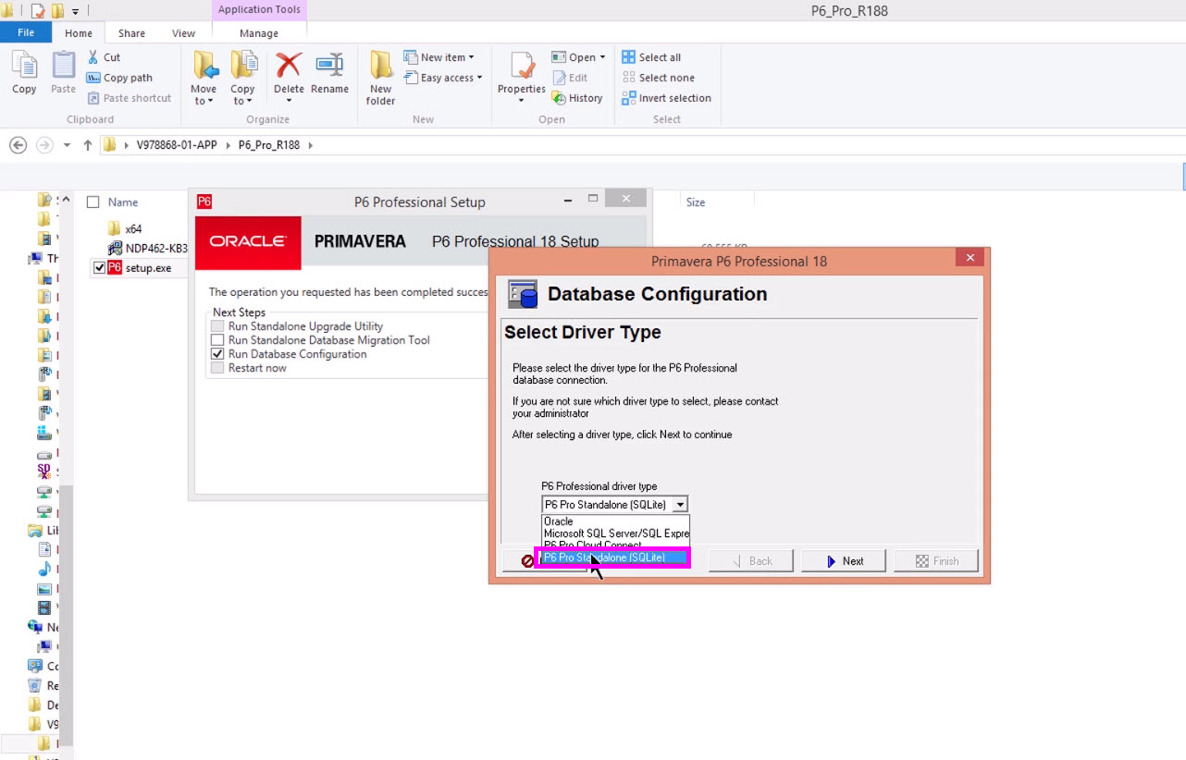Screen dimensions: 1186x760
Task: Click Select none
Action: [x=658, y=78]
